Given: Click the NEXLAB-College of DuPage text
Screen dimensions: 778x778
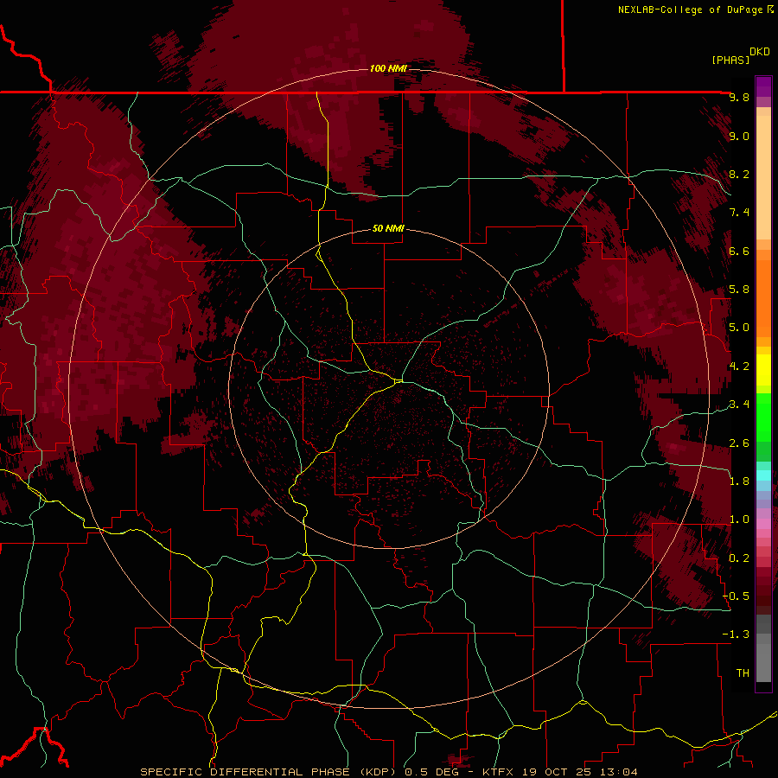Looking at the screenshot, I should click(690, 10).
